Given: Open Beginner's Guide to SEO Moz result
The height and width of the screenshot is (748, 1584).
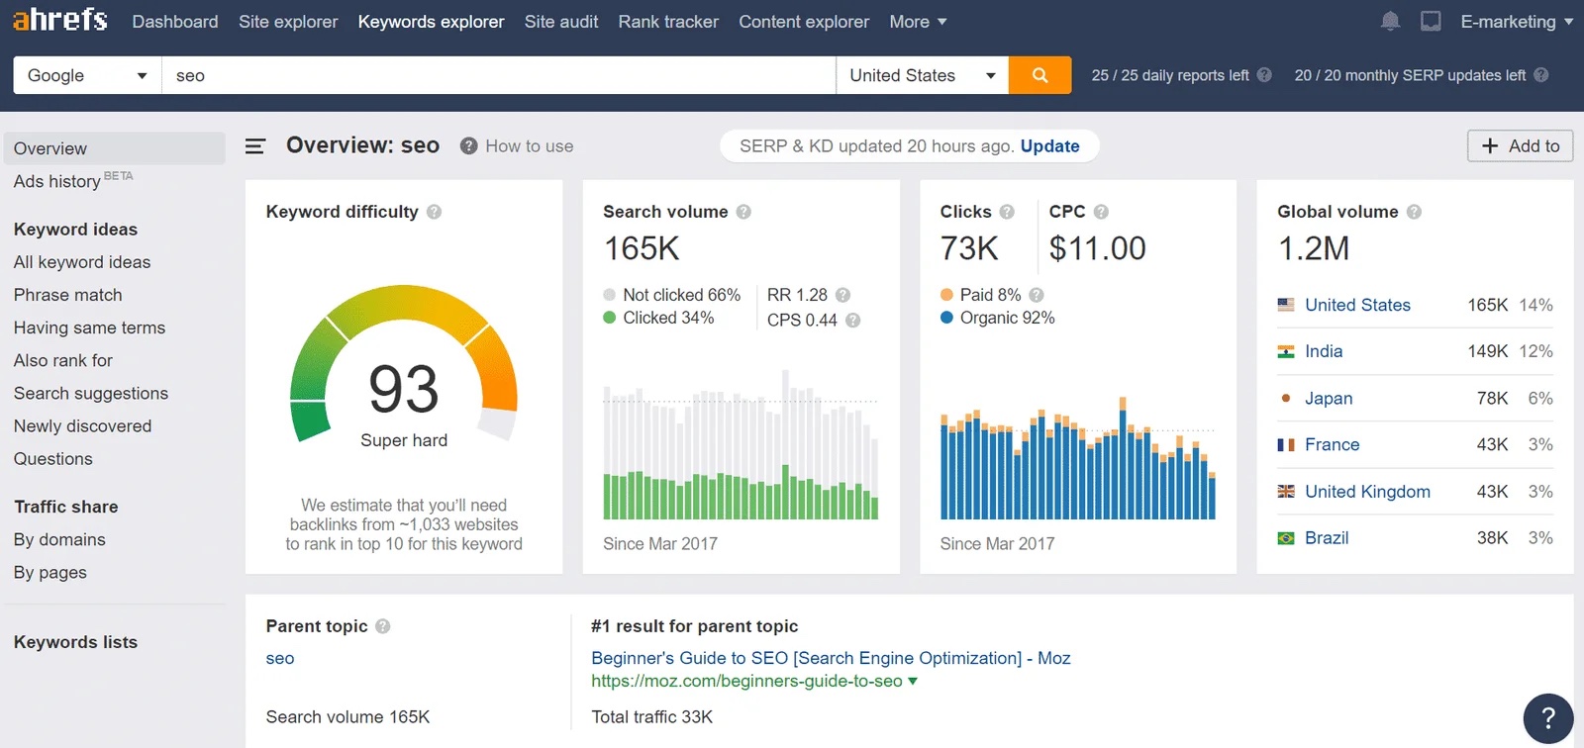Looking at the screenshot, I should [831, 658].
